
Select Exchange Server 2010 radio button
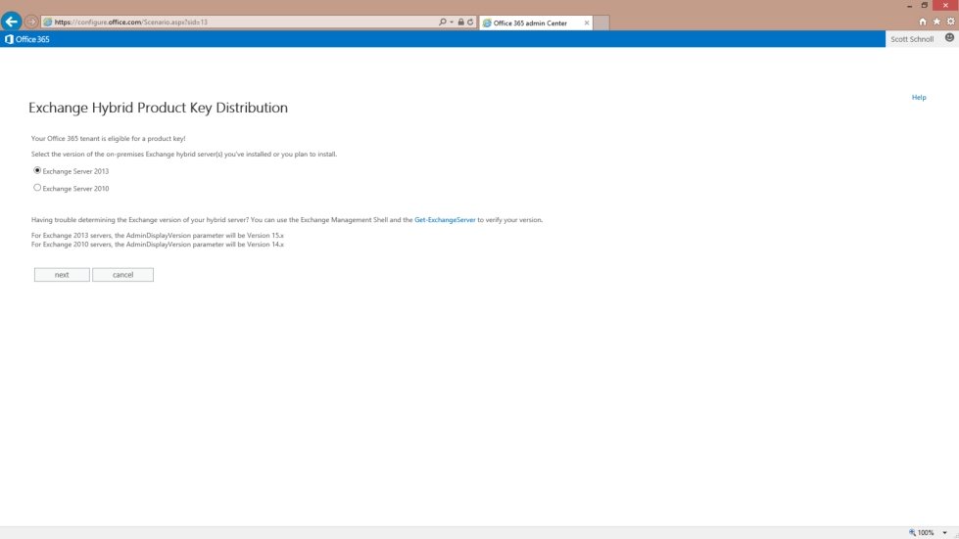37,188
